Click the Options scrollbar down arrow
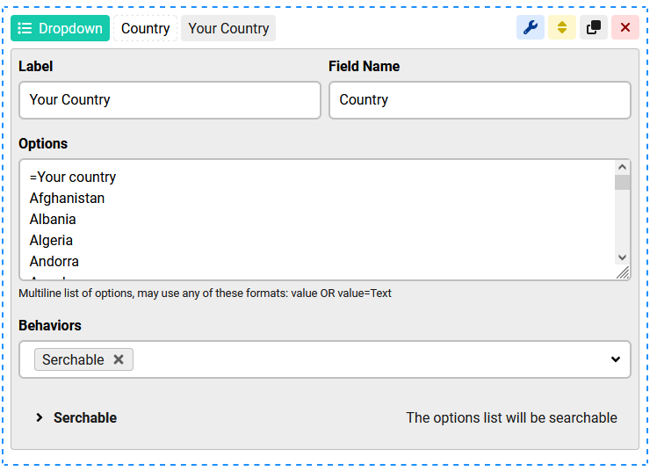Image resolution: width=657 pixels, height=471 pixels. (623, 257)
